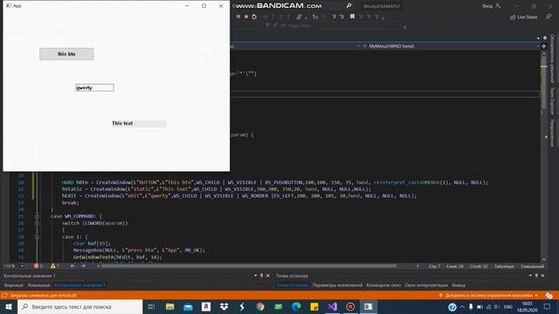
Task: Open File Explorer from the taskbar
Action: click(169, 306)
